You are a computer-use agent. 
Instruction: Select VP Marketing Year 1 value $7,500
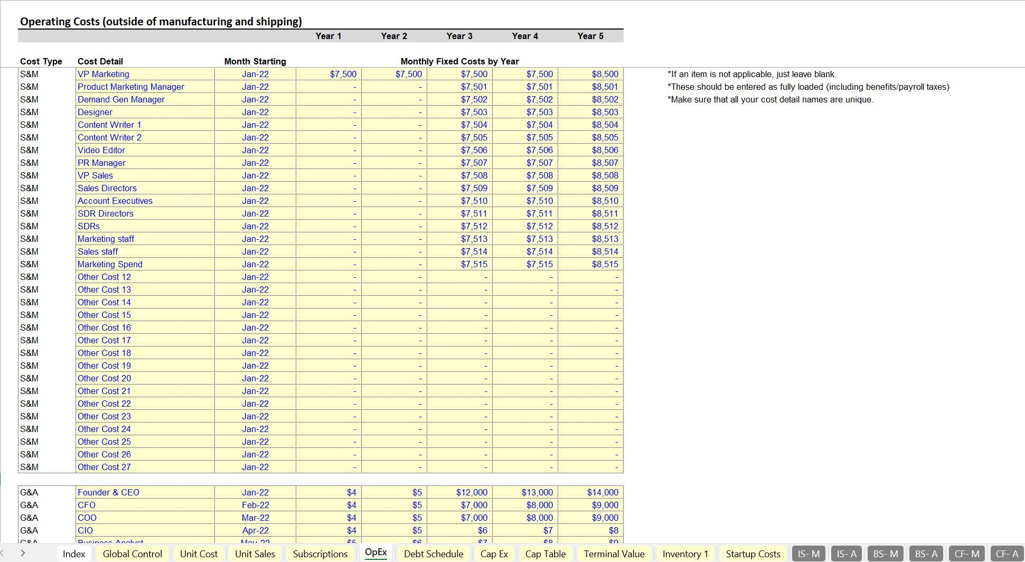pos(328,74)
